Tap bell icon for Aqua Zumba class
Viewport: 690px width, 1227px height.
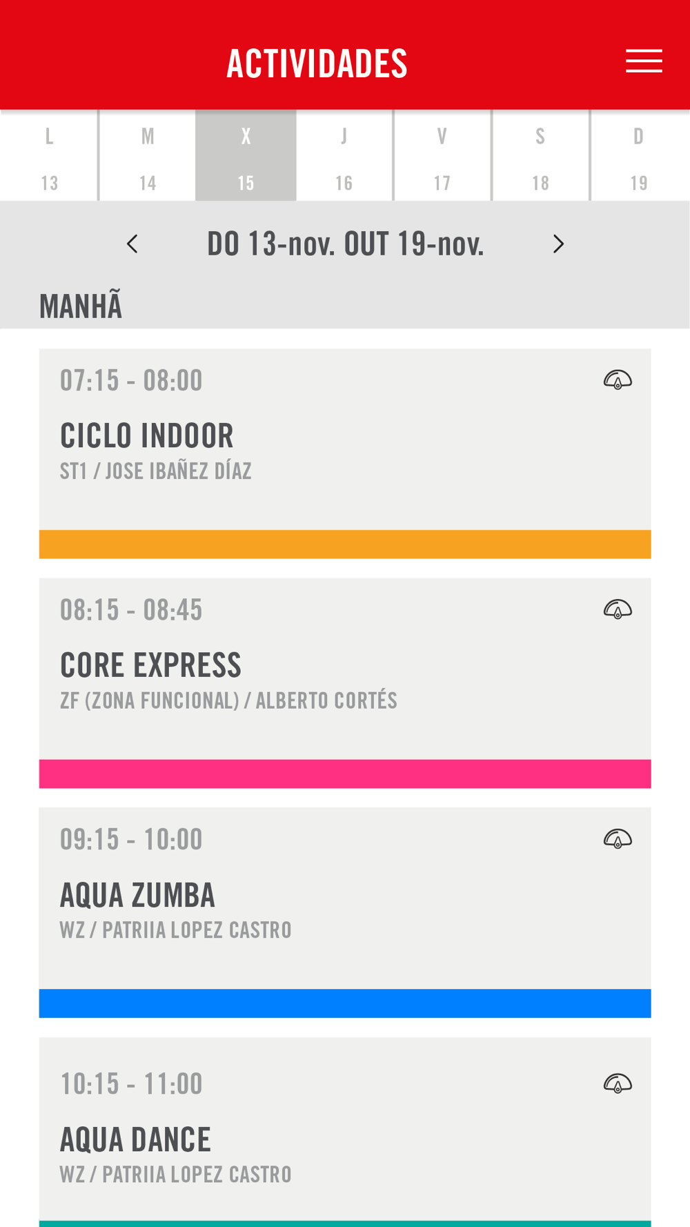(618, 838)
